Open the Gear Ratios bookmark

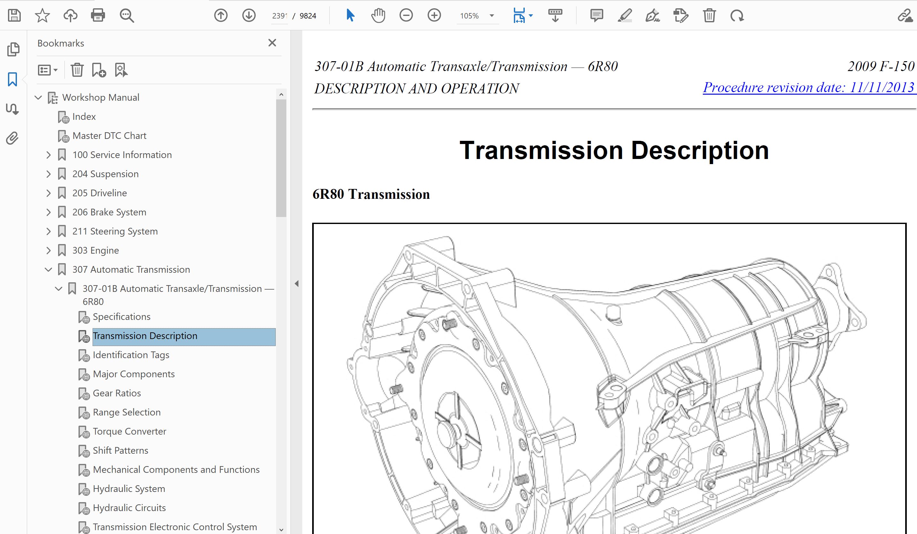117,393
